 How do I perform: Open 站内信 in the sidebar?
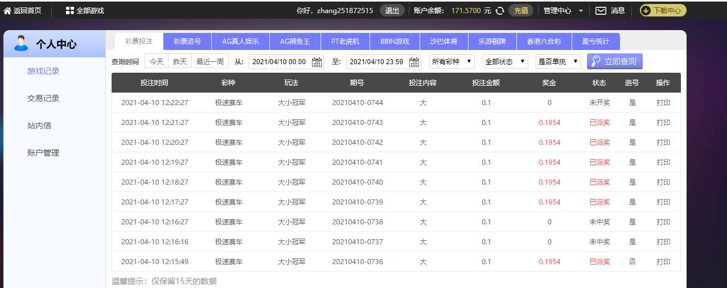39,126
